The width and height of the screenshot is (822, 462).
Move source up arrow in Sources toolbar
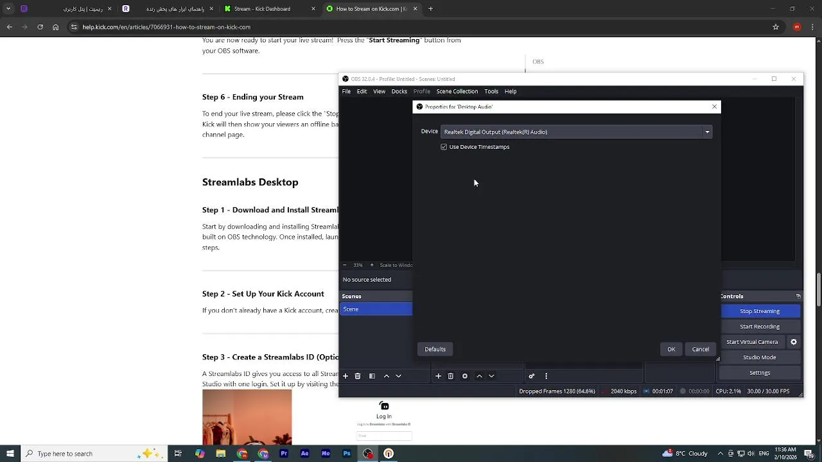(479, 376)
